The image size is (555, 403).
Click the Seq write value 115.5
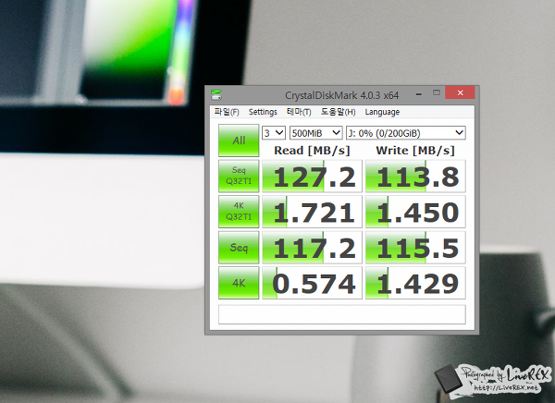coord(415,248)
